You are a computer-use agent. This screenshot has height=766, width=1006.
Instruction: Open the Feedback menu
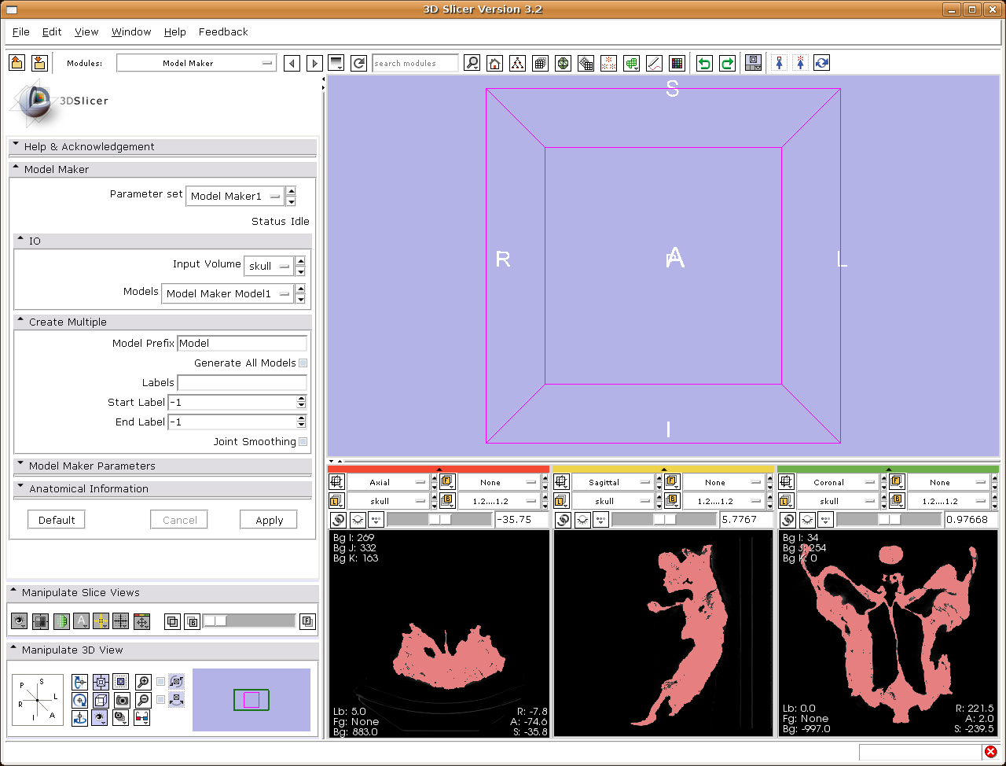pos(223,32)
